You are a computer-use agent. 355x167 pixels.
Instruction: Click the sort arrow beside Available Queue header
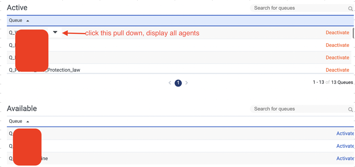[28, 122]
